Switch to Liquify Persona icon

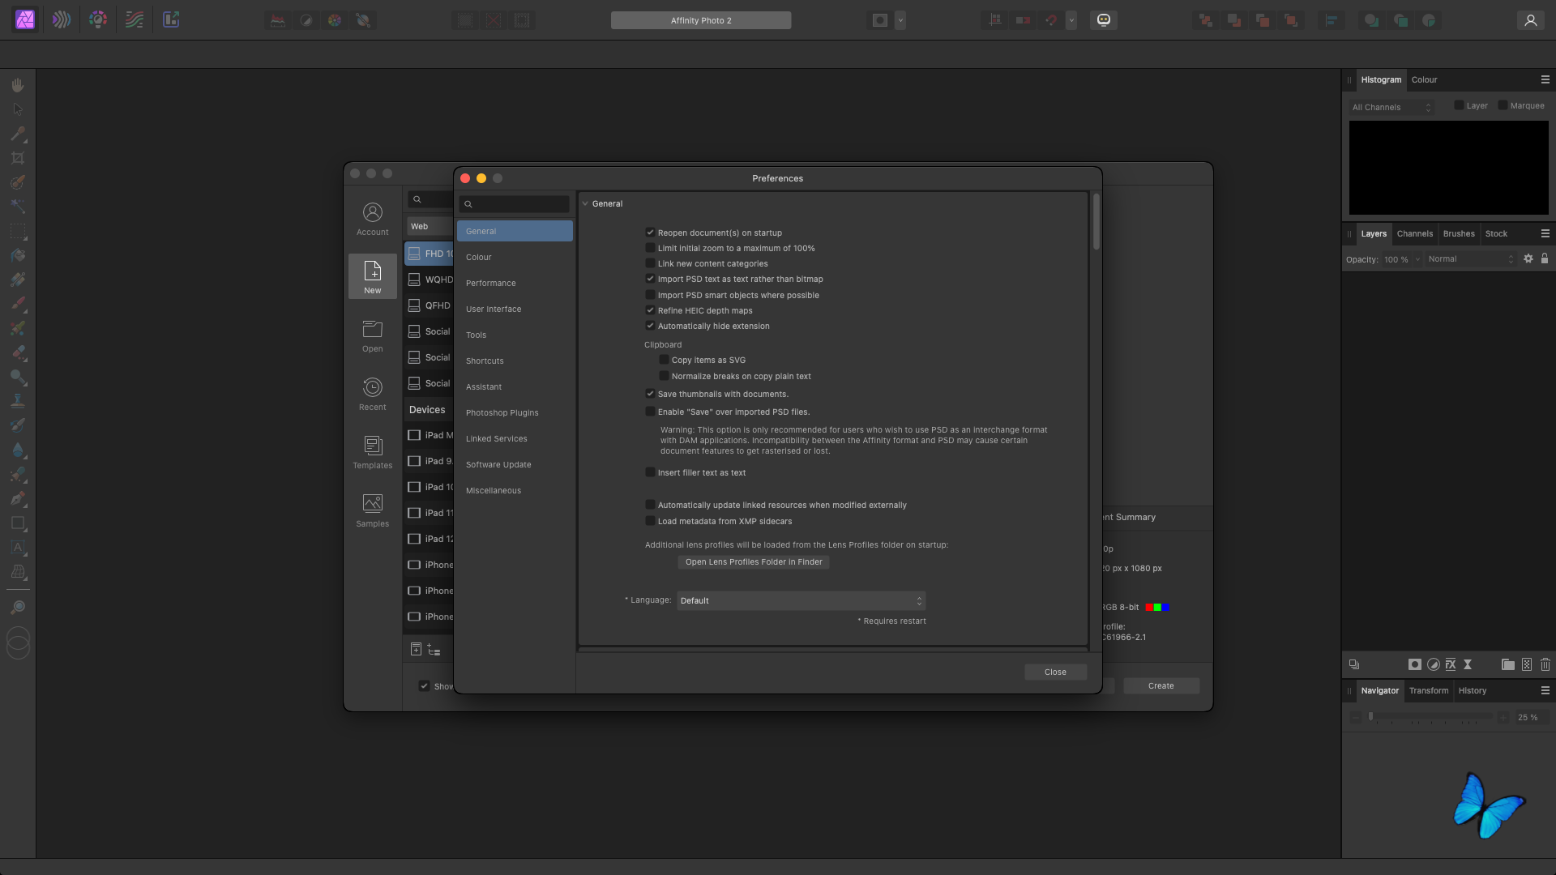[x=62, y=19]
